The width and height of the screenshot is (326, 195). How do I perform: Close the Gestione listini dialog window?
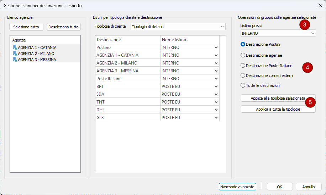click(319, 5)
